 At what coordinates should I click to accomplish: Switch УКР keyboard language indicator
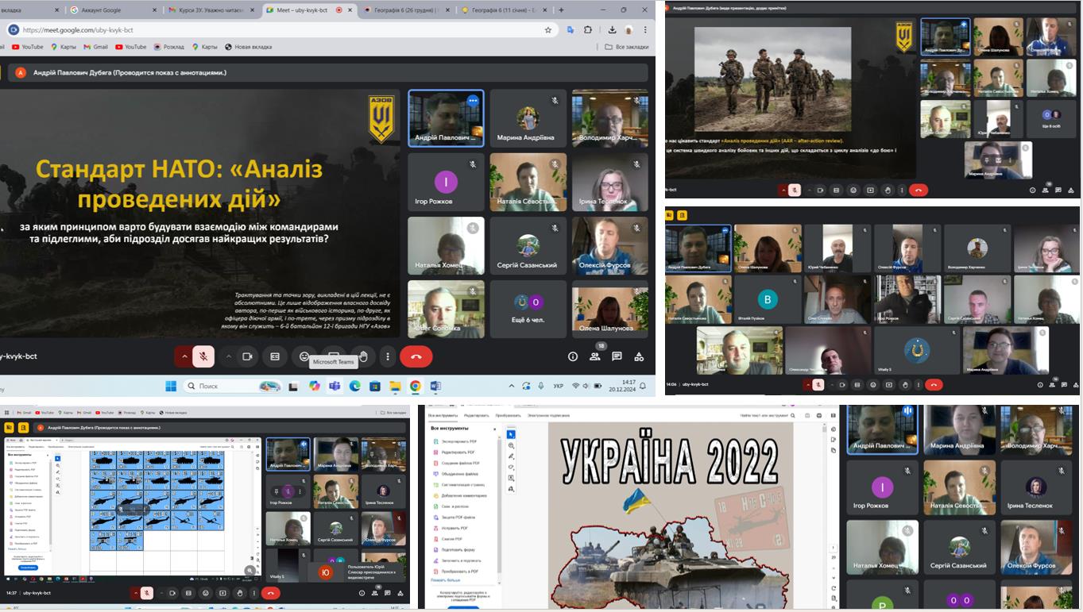click(558, 386)
